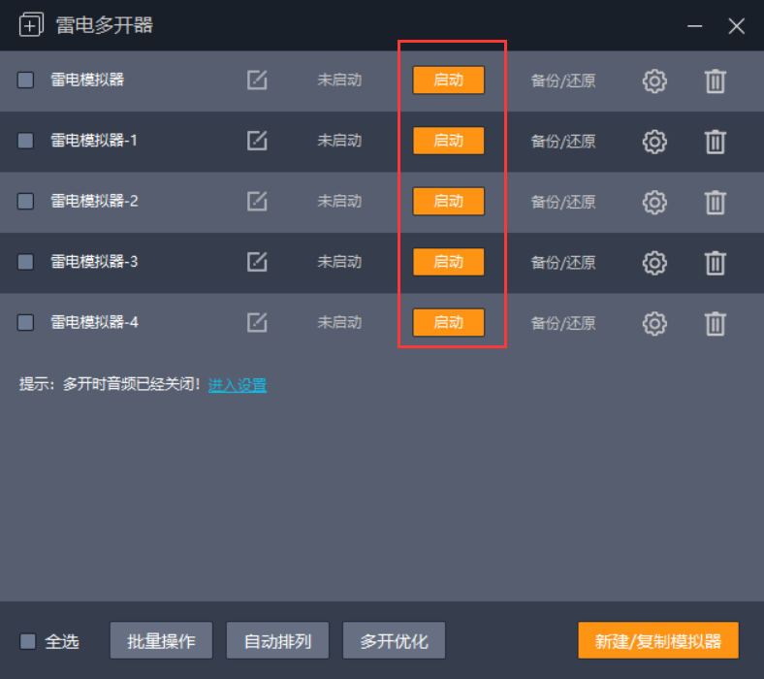Enable the 全选 select-all checkbox
The width and height of the screenshot is (764, 679).
[x=28, y=641]
